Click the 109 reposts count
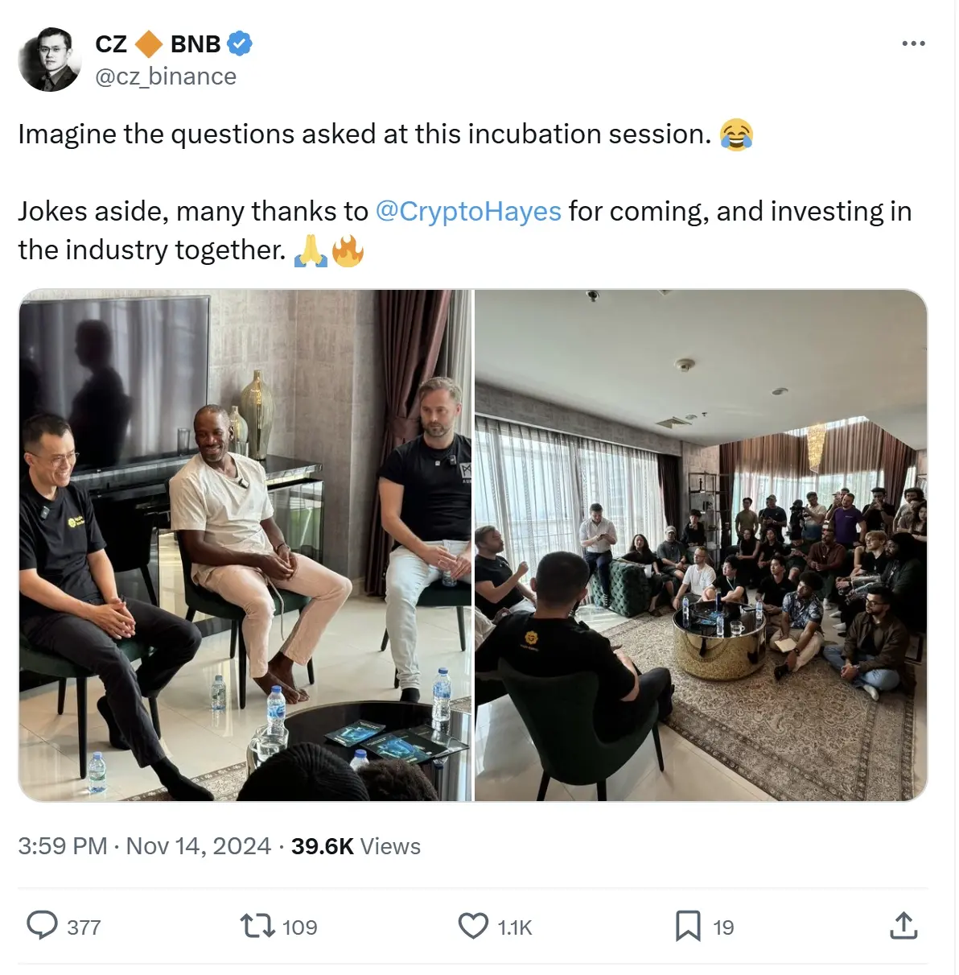The image size is (959, 975). pyautogui.click(x=300, y=927)
